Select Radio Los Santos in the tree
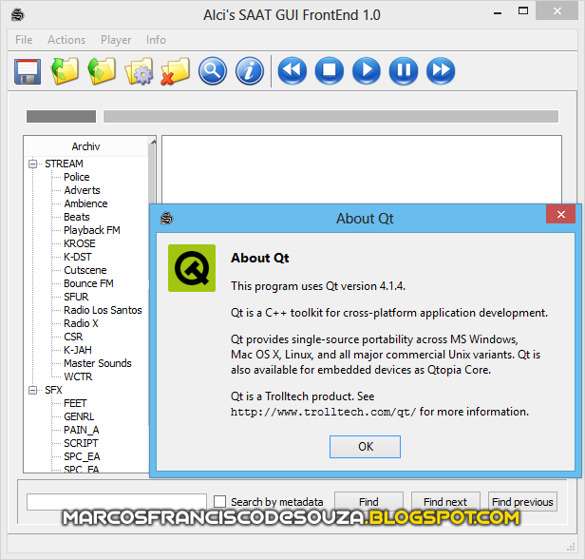Screen dimensions: 585x560 click(103, 310)
